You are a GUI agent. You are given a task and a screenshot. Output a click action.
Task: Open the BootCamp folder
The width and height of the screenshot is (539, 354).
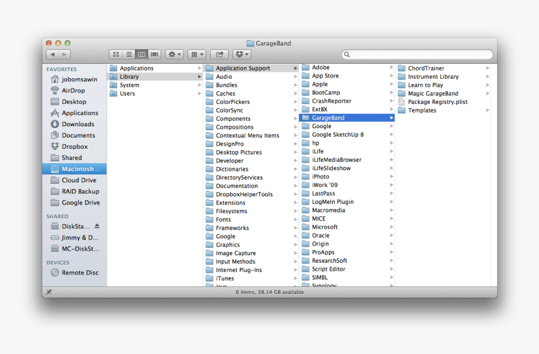[347, 93]
